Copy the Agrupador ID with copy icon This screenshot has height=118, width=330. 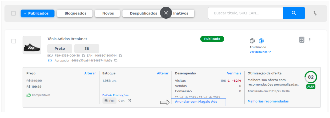pos(116,60)
